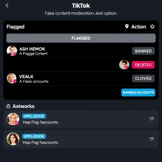Select ASH HEMOK's profile picture
Screen dimensions: 162x162
point(12,51)
